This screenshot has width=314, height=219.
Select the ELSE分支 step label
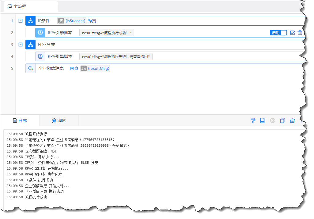coord(47,45)
